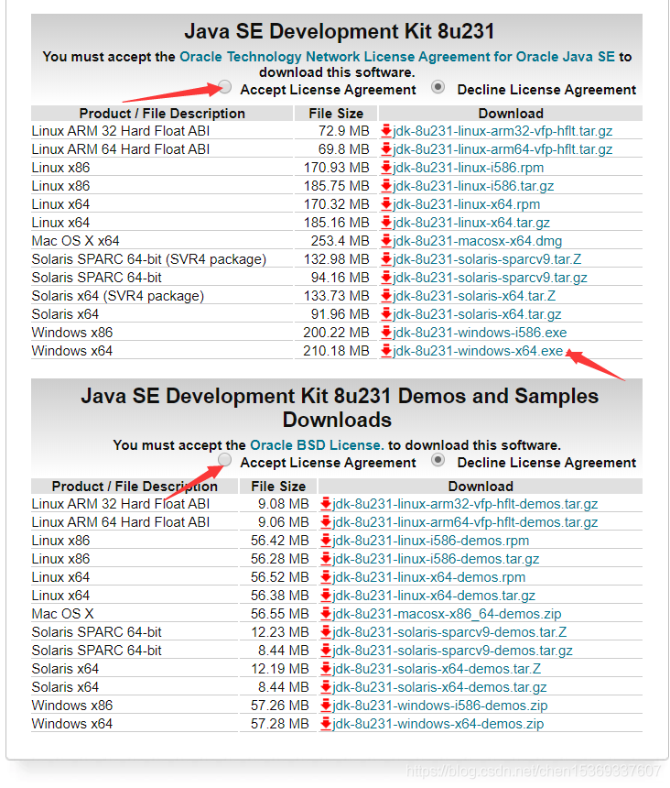Click download arrow icon beside jdk-8u231-windows-i586.exe
This screenshot has height=788, width=670.
[386, 333]
